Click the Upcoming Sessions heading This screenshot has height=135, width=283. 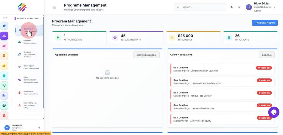tap(67, 55)
